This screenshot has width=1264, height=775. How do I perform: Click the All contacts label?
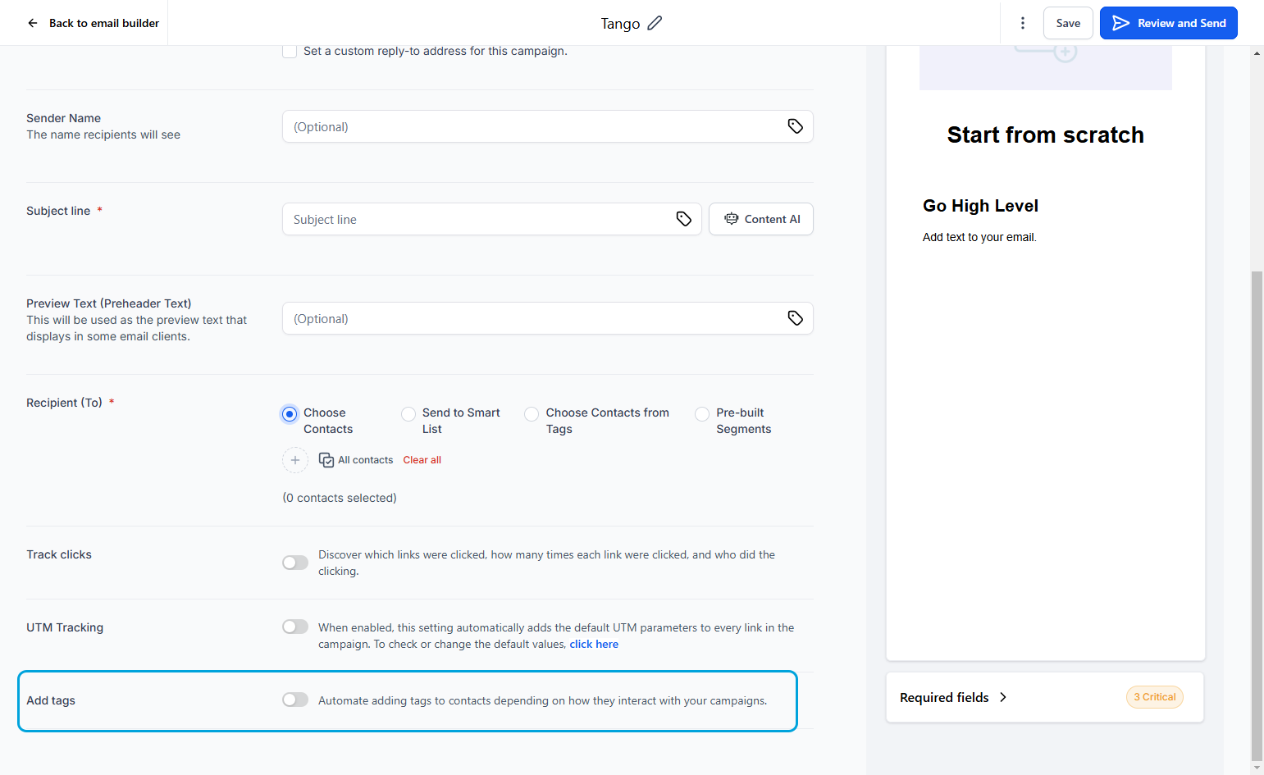365,460
